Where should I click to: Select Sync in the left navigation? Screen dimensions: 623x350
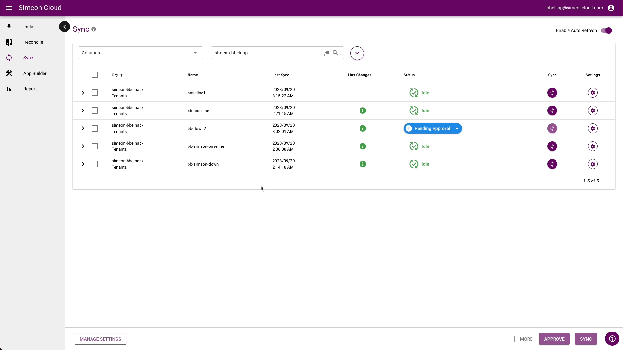coord(28,58)
